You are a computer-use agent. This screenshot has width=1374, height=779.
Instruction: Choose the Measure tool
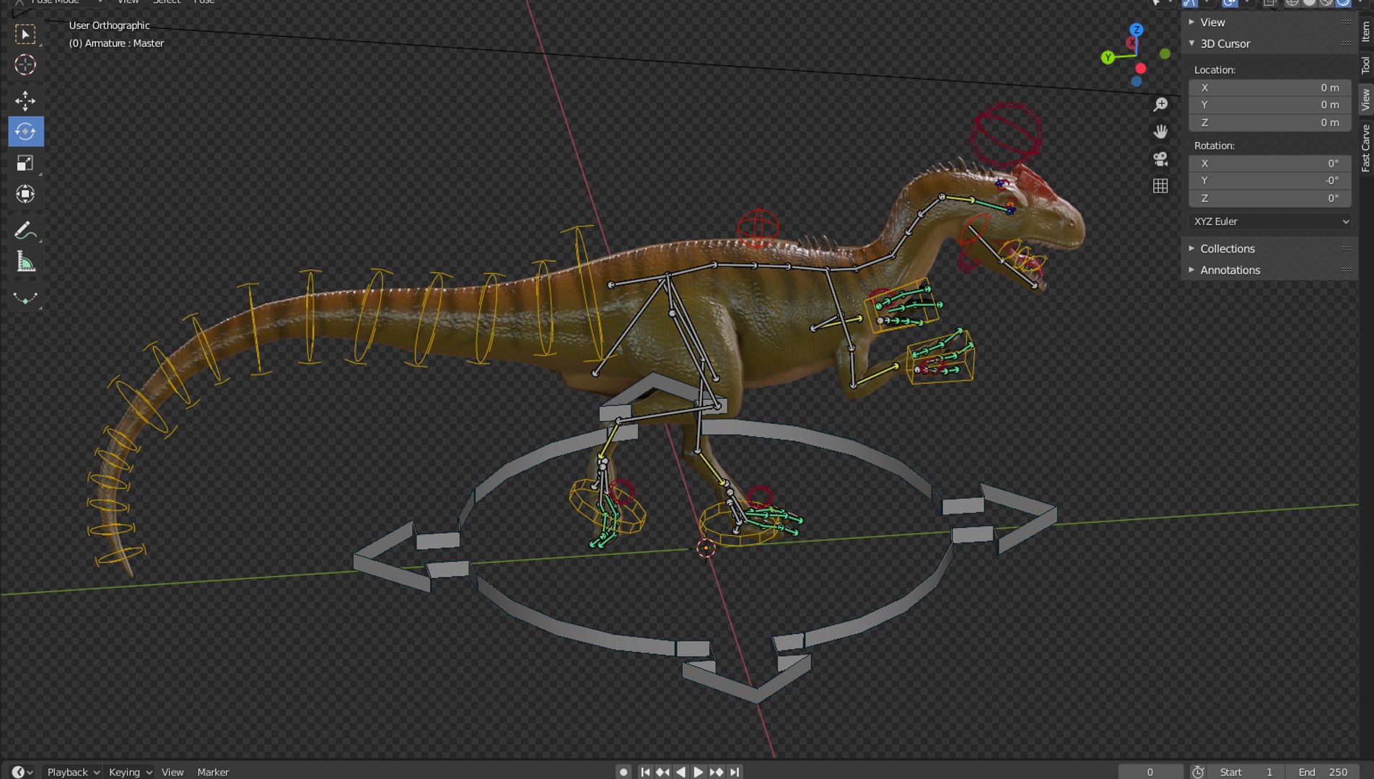(25, 262)
